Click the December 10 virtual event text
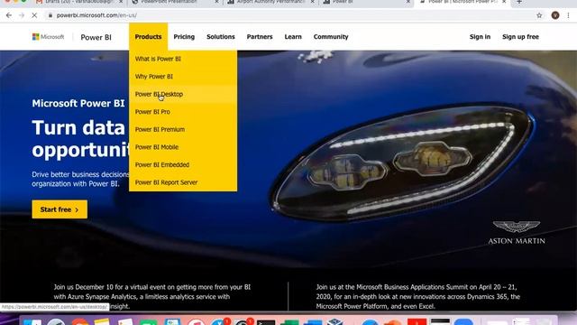This screenshot has width=577, height=325. pyautogui.click(x=152, y=297)
